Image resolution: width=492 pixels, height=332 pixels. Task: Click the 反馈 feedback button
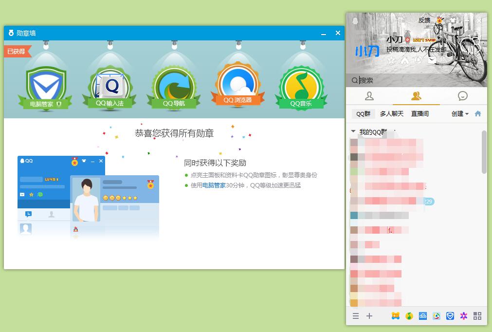424,20
